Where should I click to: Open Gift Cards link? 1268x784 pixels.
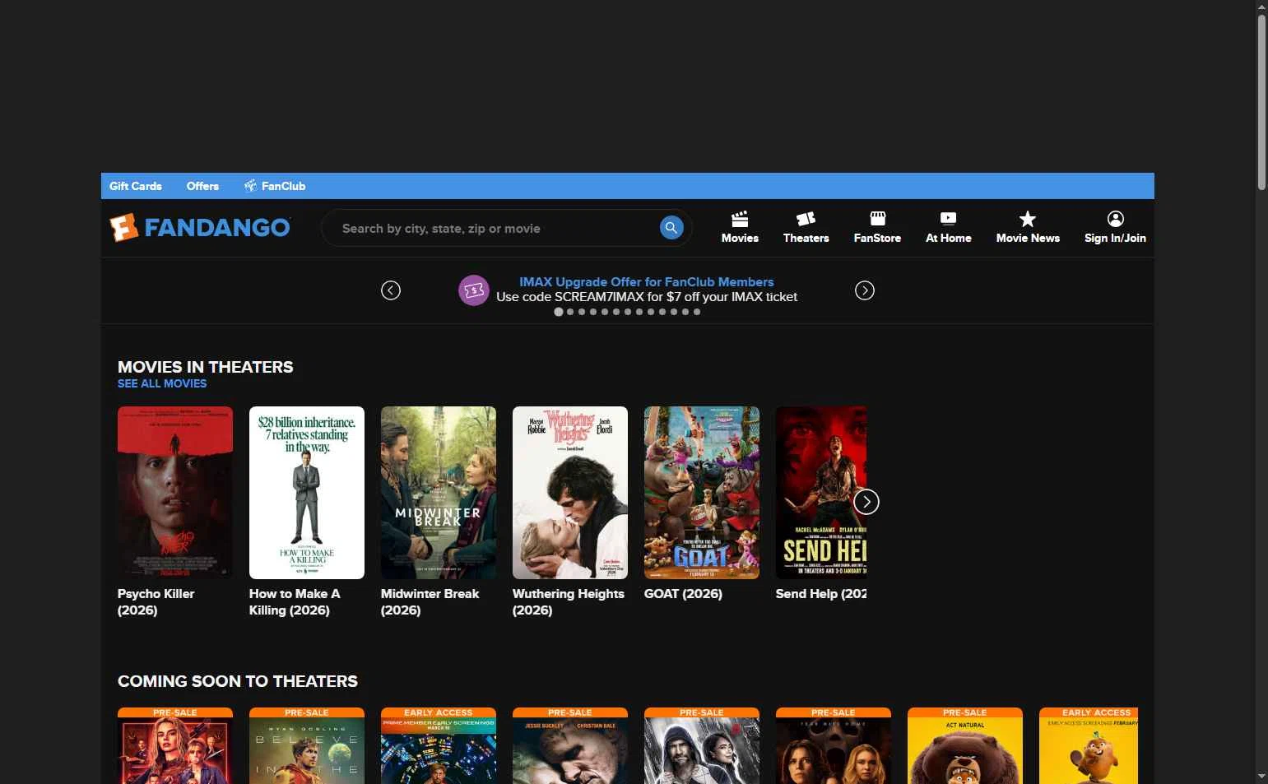click(136, 186)
